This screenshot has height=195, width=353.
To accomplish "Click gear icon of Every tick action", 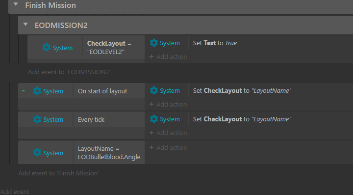I will pyautogui.click(x=154, y=119).
